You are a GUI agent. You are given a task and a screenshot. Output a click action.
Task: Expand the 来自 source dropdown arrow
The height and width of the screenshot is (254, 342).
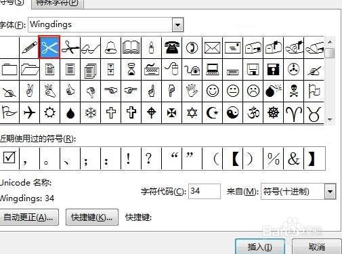pos(330,192)
